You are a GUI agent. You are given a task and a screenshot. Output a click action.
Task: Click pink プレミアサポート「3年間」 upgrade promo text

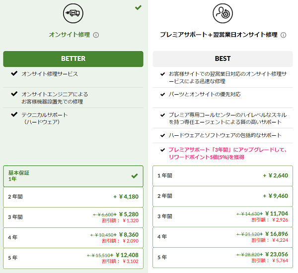[x=227, y=154]
